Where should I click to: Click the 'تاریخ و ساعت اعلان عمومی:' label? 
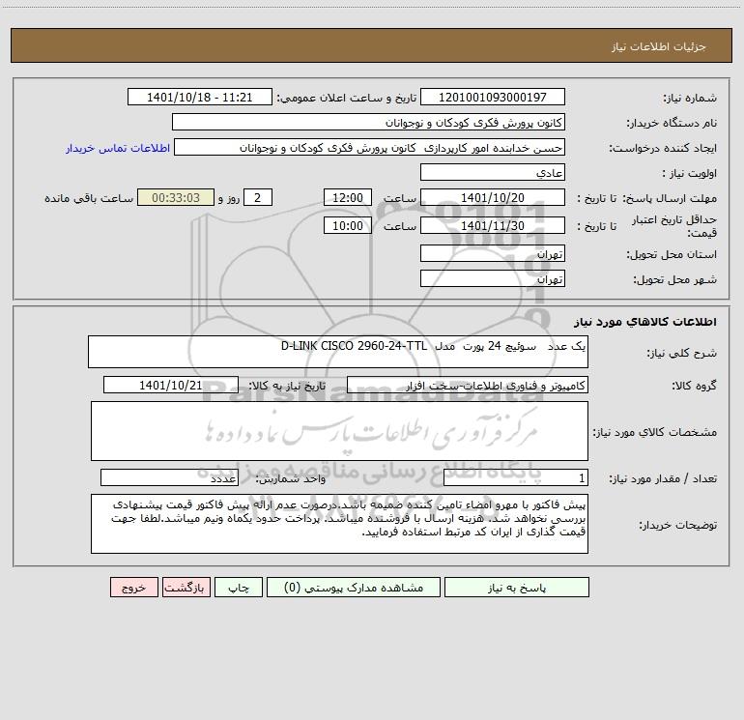point(347,99)
